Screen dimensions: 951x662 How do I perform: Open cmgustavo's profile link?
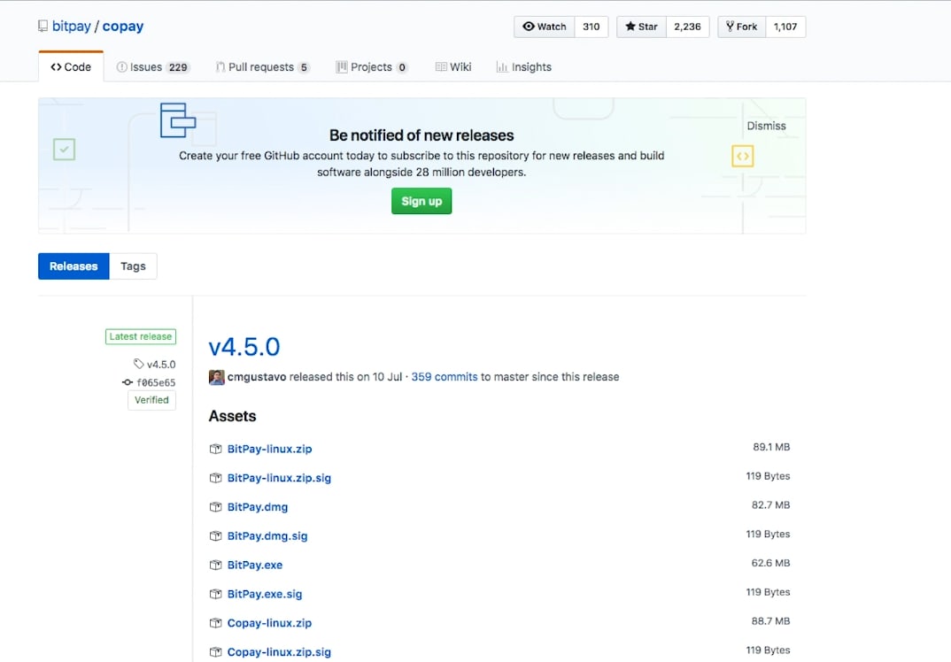(257, 377)
